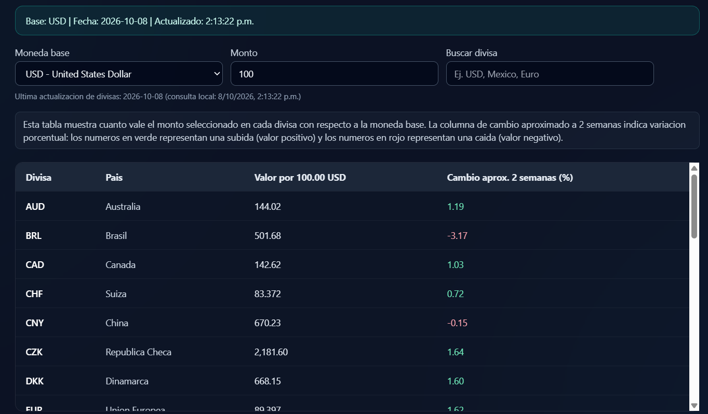Select the CAD currency code

click(35, 265)
